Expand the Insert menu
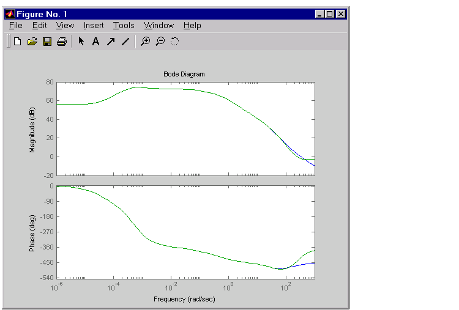 94,25
